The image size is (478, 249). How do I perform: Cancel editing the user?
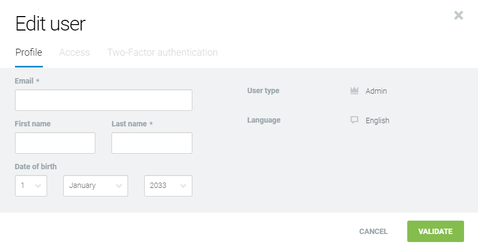click(374, 231)
